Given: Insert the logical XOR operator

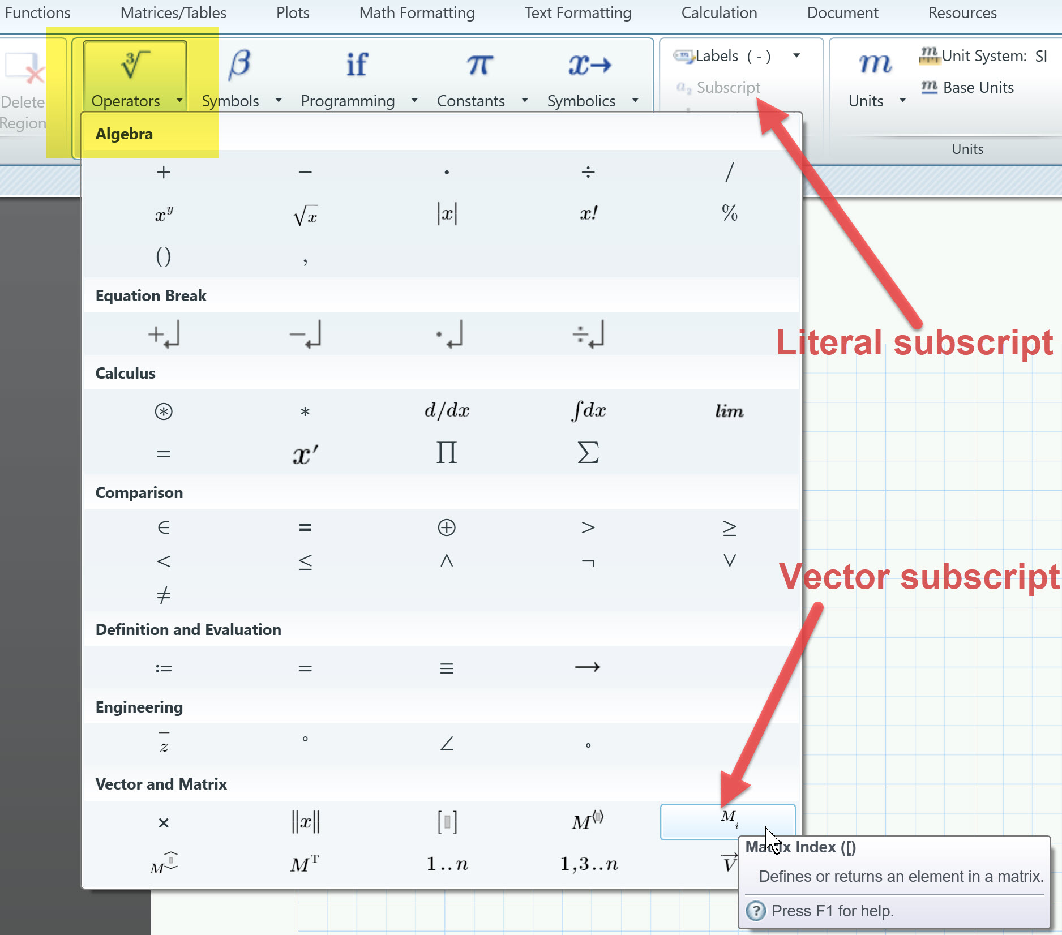Looking at the screenshot, I should coord(447,527).
